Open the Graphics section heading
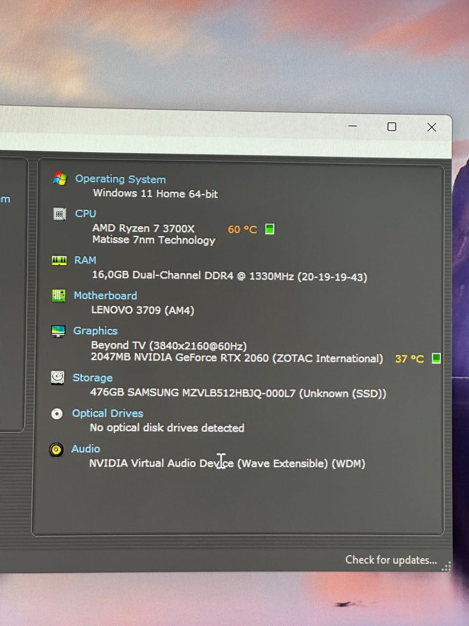This screenshot has width=469, height=626. tap(95, 331)
